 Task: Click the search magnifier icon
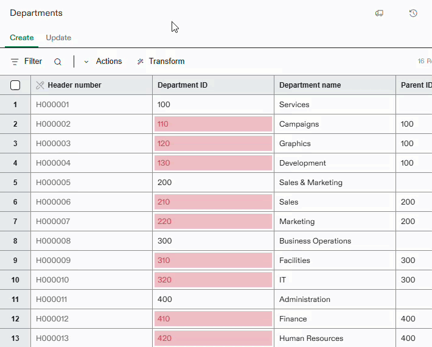click(58, 61)
